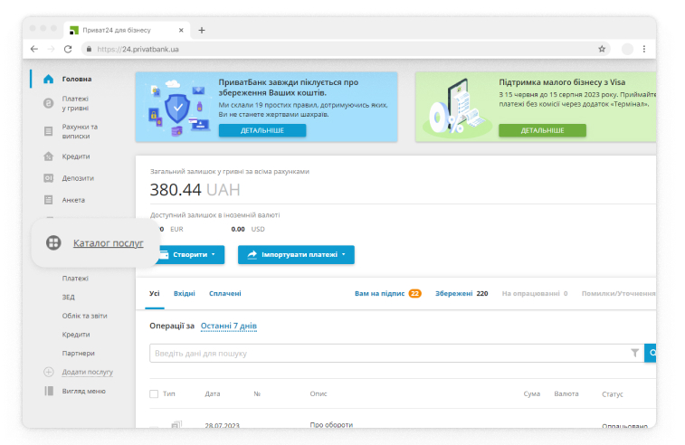Viewport: 685px width, 445px height.
Task: Open Депозити section icon in sidebar
Action: pyautogui.click(x=48, y=178)
